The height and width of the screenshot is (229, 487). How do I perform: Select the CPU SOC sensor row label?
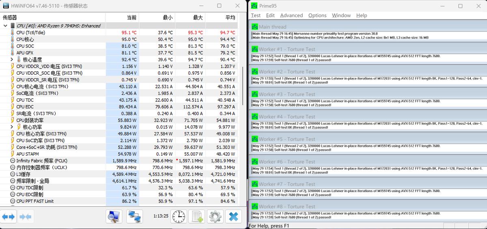25,46
